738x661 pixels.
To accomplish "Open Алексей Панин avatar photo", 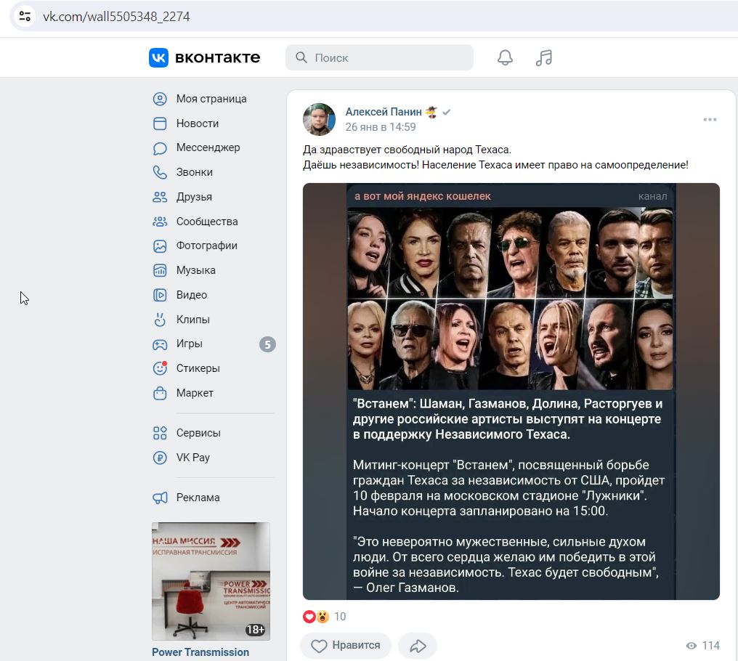I will point(319,120).
